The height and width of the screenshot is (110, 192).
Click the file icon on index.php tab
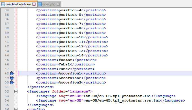[40, 4]
